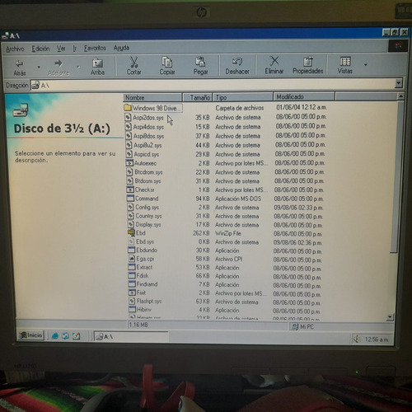Select the Btdosm.sys file icon
This screenshot has height=412, width=412.
pyautogui.click(x=130, y=180)
